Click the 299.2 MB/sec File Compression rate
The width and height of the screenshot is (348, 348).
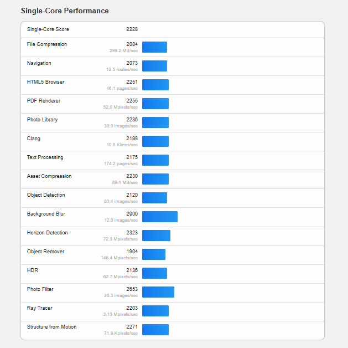123,50
